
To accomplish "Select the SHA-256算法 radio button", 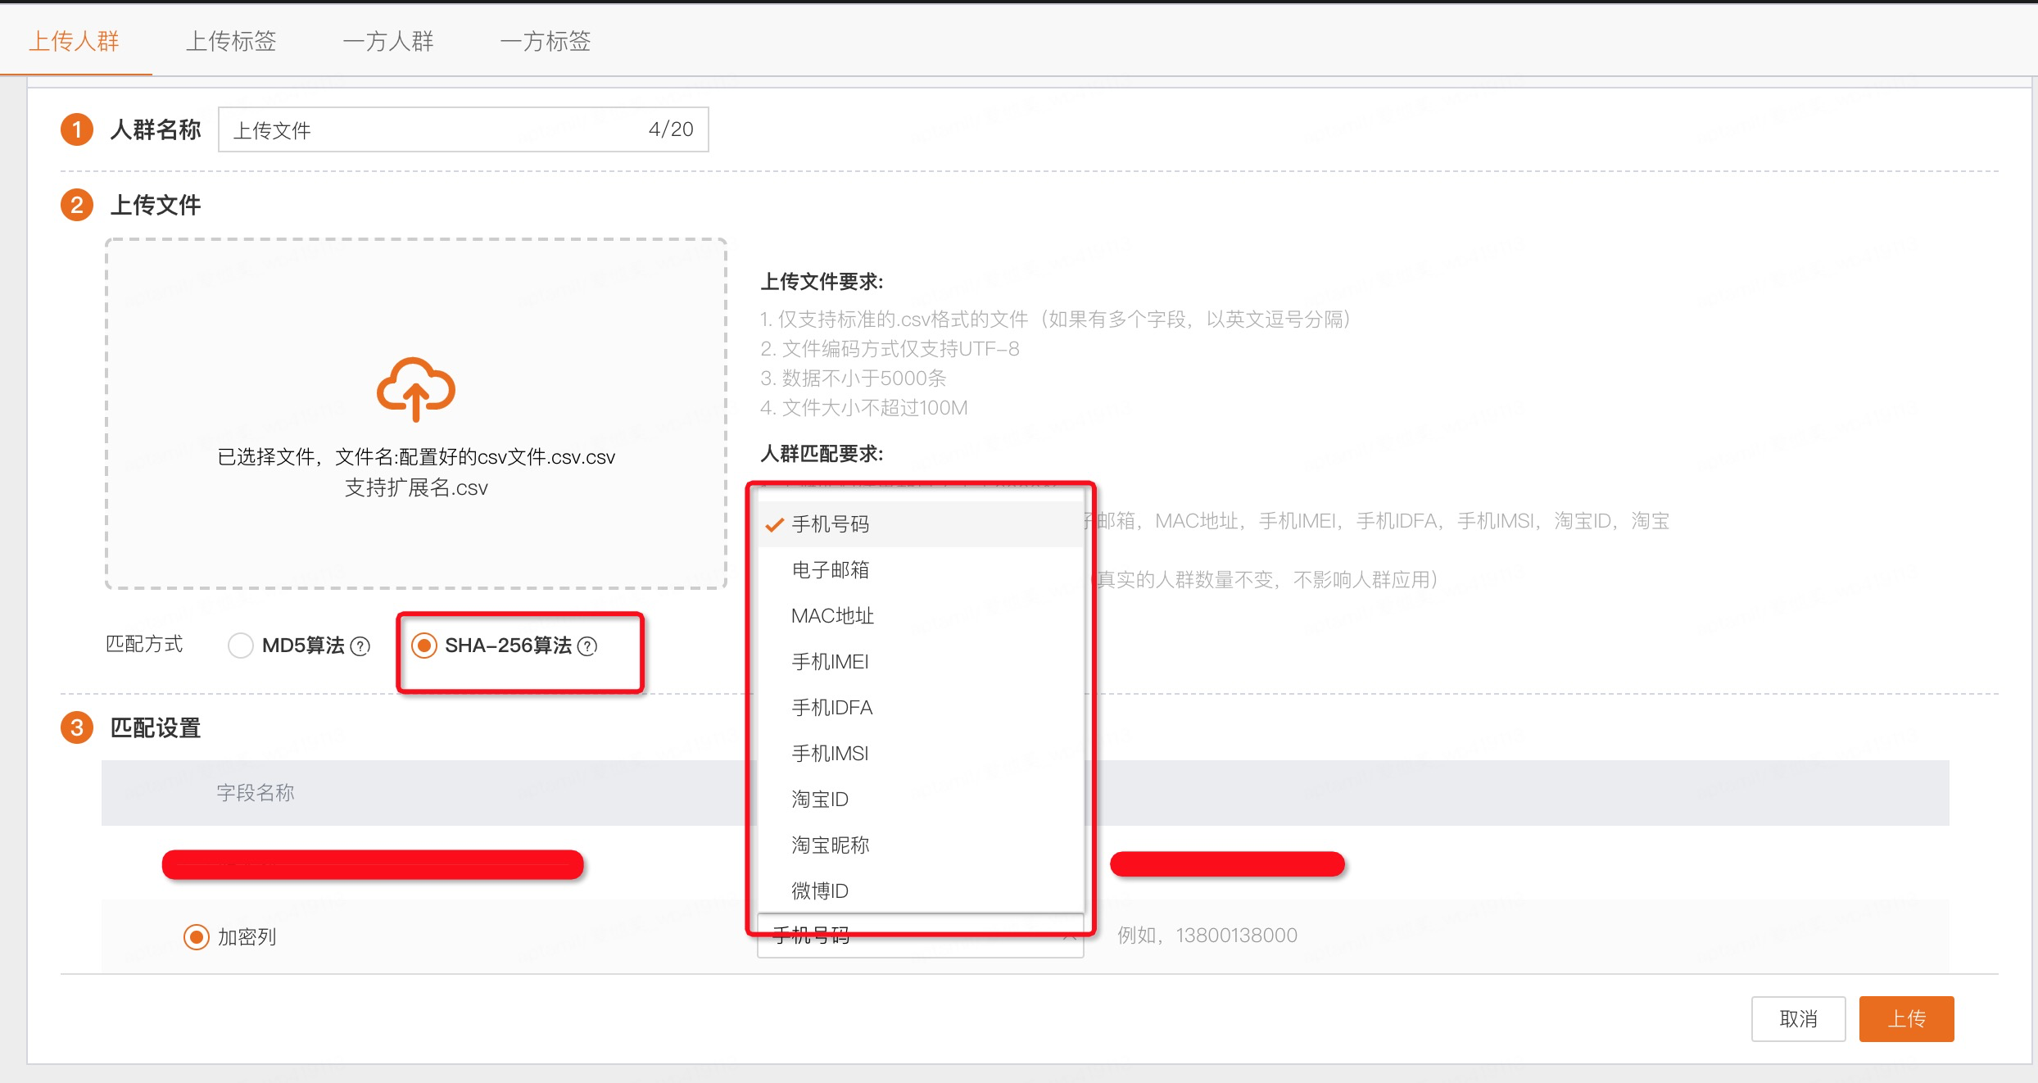I will click(x=424, y=646).
